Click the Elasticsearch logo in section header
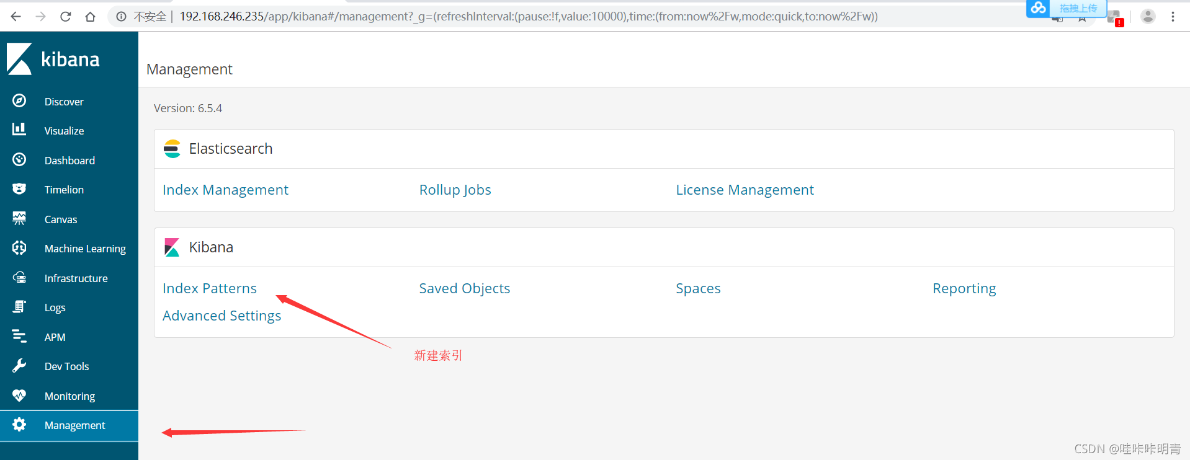The image size is (1190, 460). pos(172,149)
